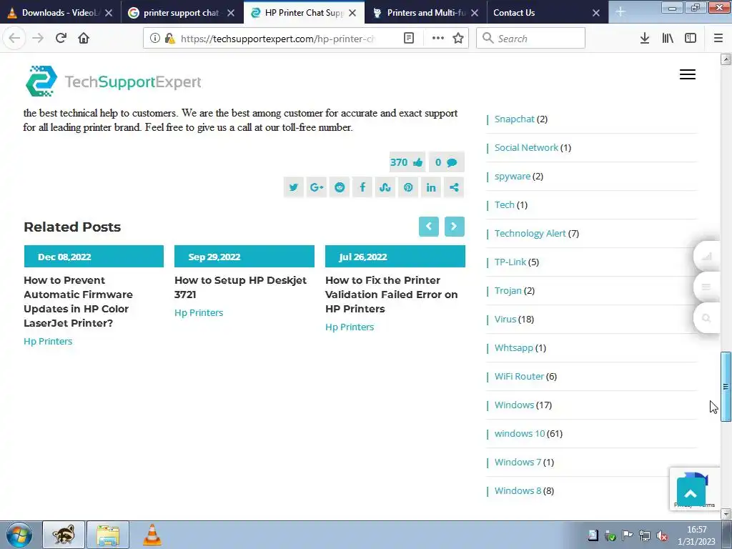The width and height of the screenshot is (732, 549).
Task: Click the Search box in toolbar
Action: pyautogui.click(x=530, y=39)
